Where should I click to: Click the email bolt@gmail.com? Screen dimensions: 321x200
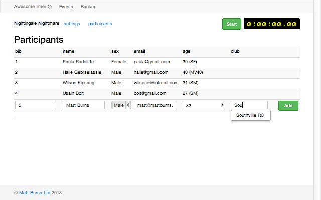tap(150, 93)
